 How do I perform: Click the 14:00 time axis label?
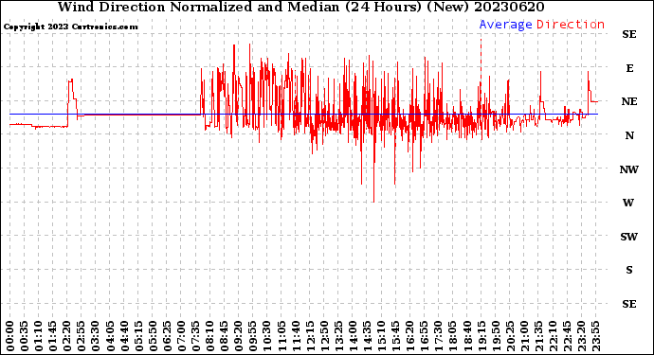353,336
